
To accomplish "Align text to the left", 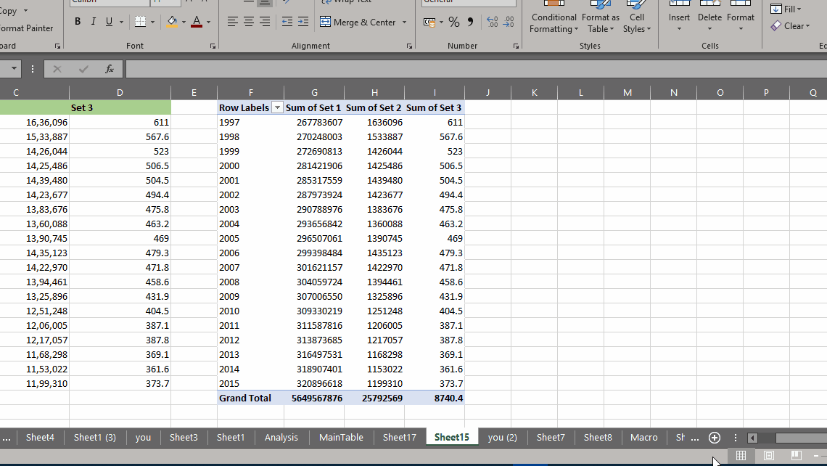I will (x=233, y=22).
